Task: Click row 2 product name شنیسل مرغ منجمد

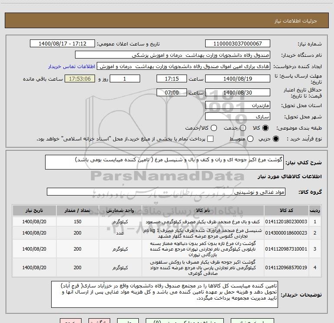Action: click(203, 233)
